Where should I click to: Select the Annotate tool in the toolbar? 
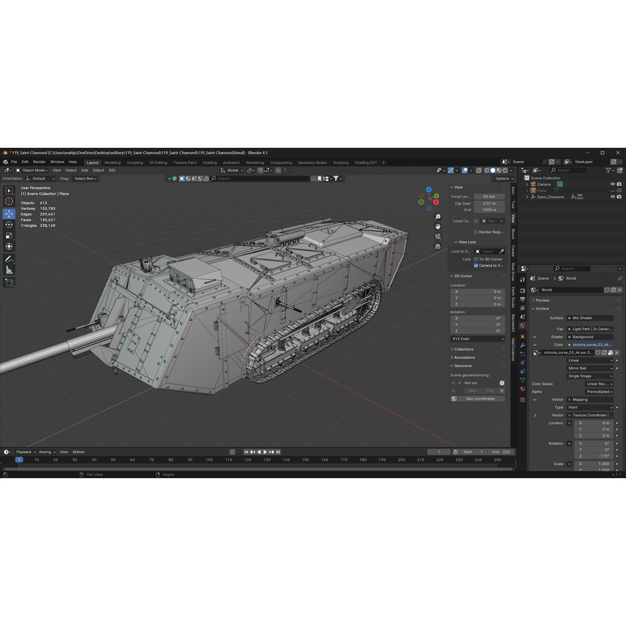click(x=8, y=259)
